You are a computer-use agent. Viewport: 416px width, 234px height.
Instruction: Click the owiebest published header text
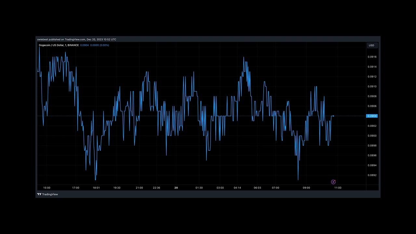pyautogui.click(x=76, y=39)
